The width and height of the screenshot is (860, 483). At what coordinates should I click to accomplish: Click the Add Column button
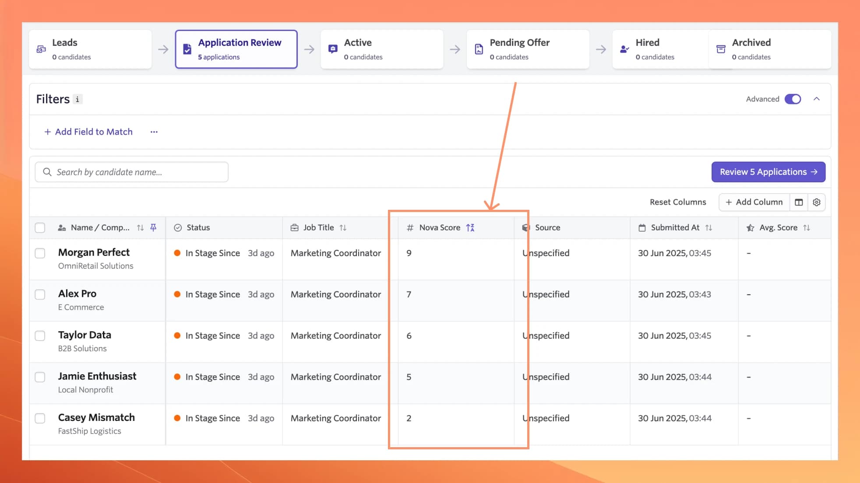coord(754,202)
